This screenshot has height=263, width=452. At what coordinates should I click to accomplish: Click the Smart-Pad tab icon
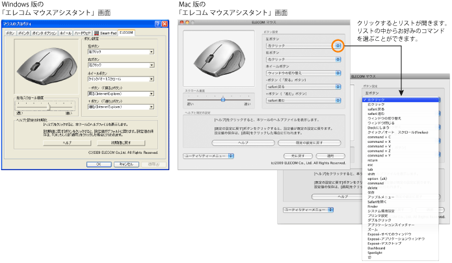tap(96, 33)
